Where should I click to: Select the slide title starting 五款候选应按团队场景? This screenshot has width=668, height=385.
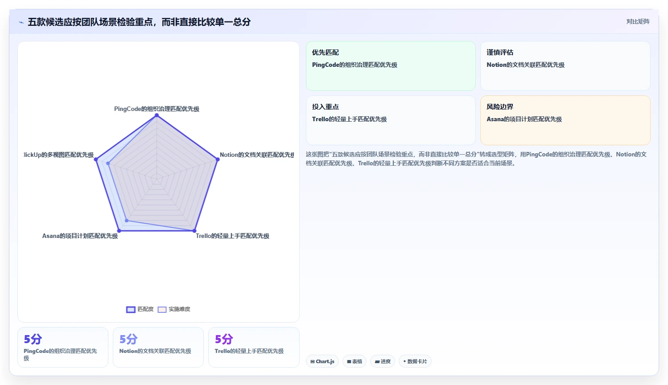139,22
